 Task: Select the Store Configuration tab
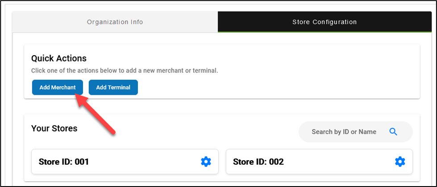(325, 22)
